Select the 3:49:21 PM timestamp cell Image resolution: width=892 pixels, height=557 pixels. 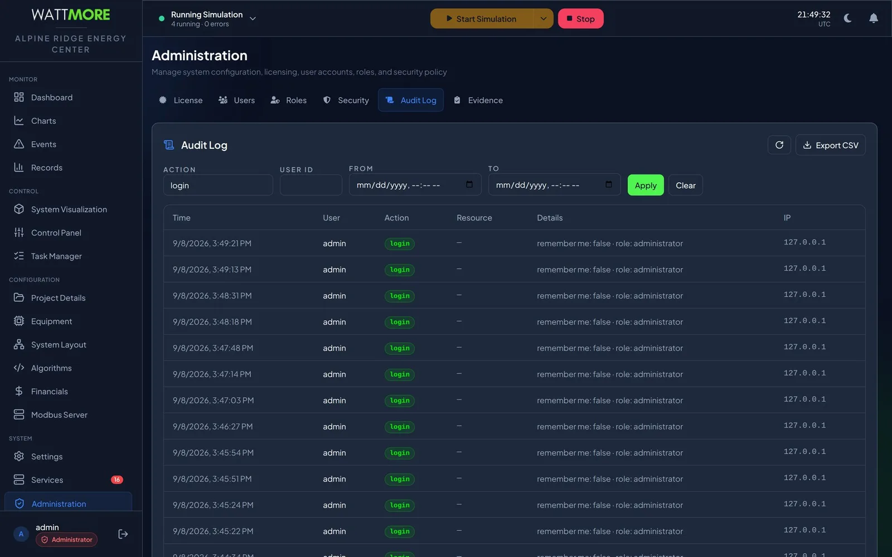[212, 243]
